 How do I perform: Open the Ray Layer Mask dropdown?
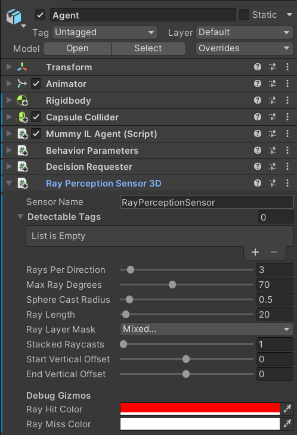[x=207, y=329]
